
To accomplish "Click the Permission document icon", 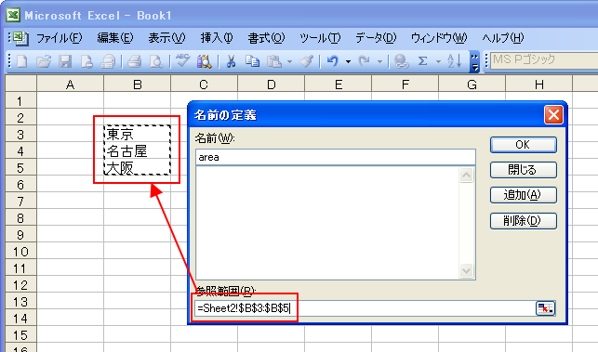I will pos(86,61).
